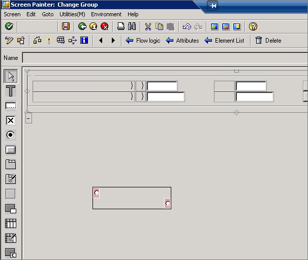
Task: Select the Text field tool
Action: [x=10, y=91]
